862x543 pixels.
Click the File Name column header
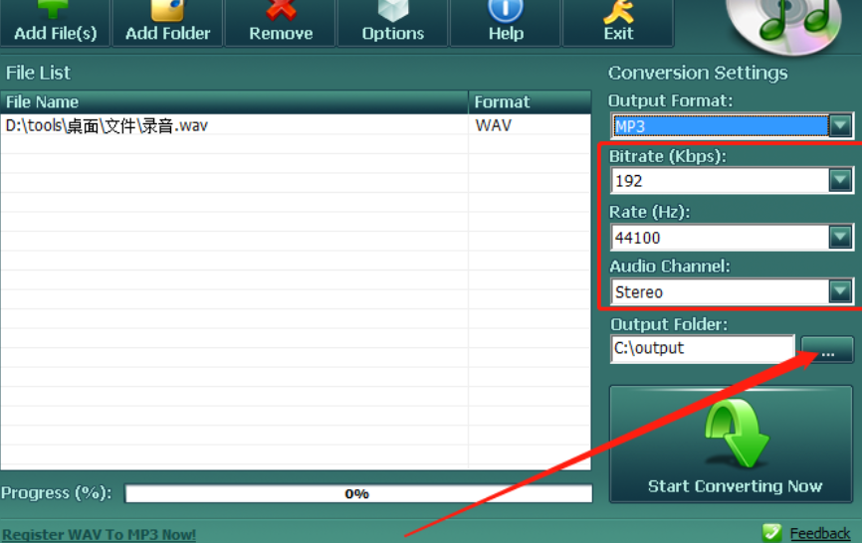point(234,101)
